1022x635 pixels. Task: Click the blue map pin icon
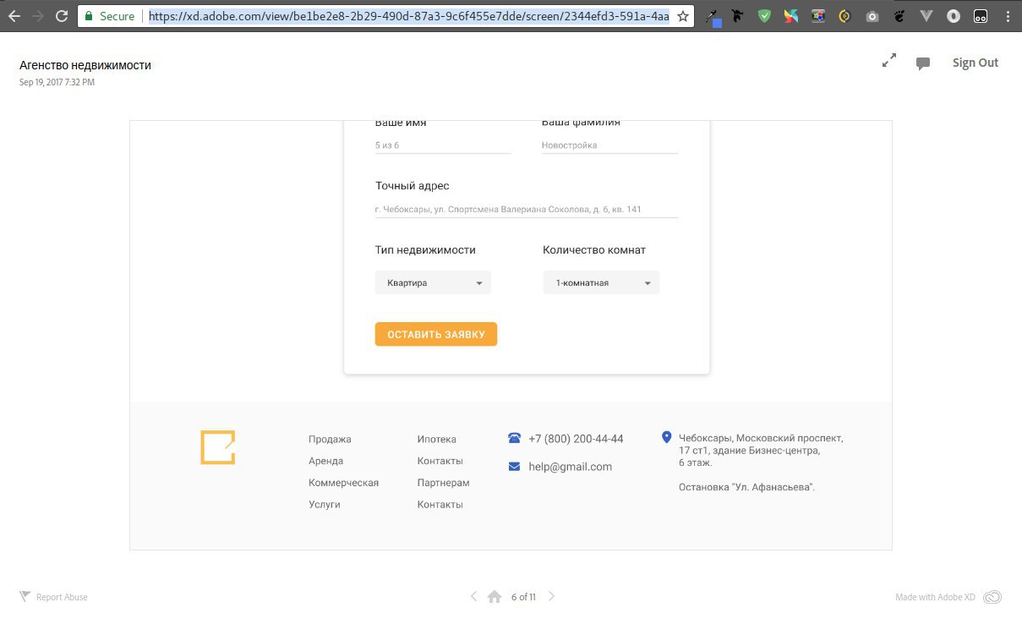(666, 437)
